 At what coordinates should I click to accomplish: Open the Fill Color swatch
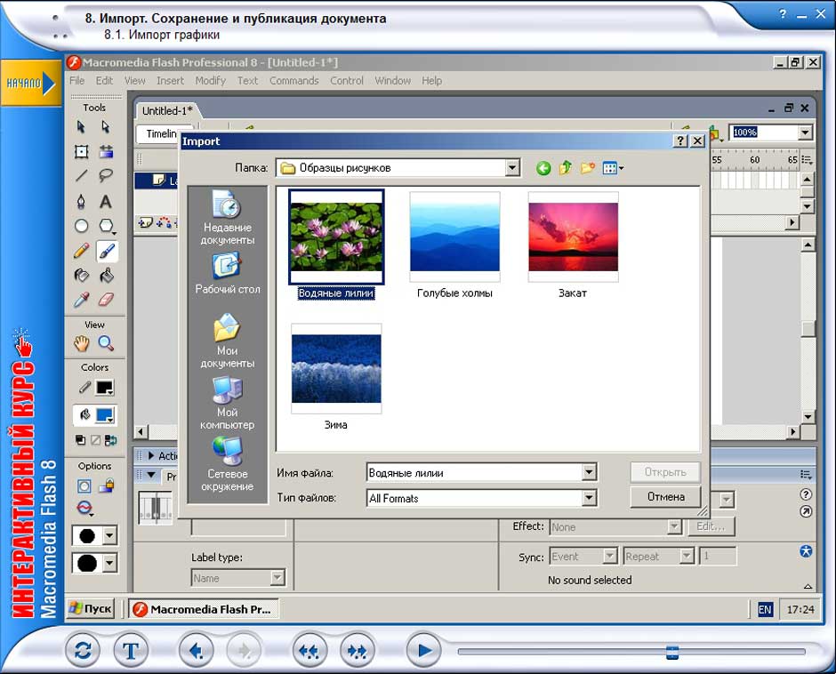[x=104, y=415]
